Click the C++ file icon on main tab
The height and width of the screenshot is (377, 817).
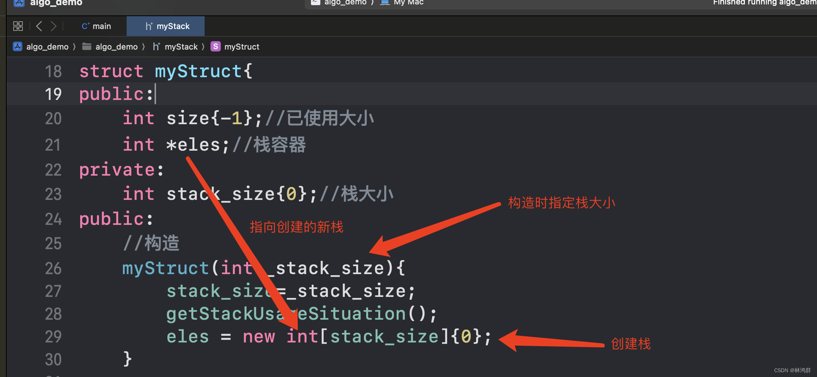pos(86,26)
